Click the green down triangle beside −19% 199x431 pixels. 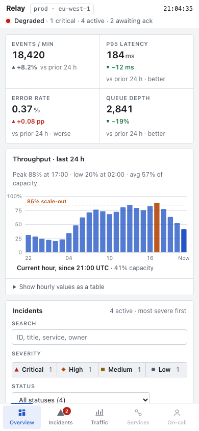click(108, 122)
